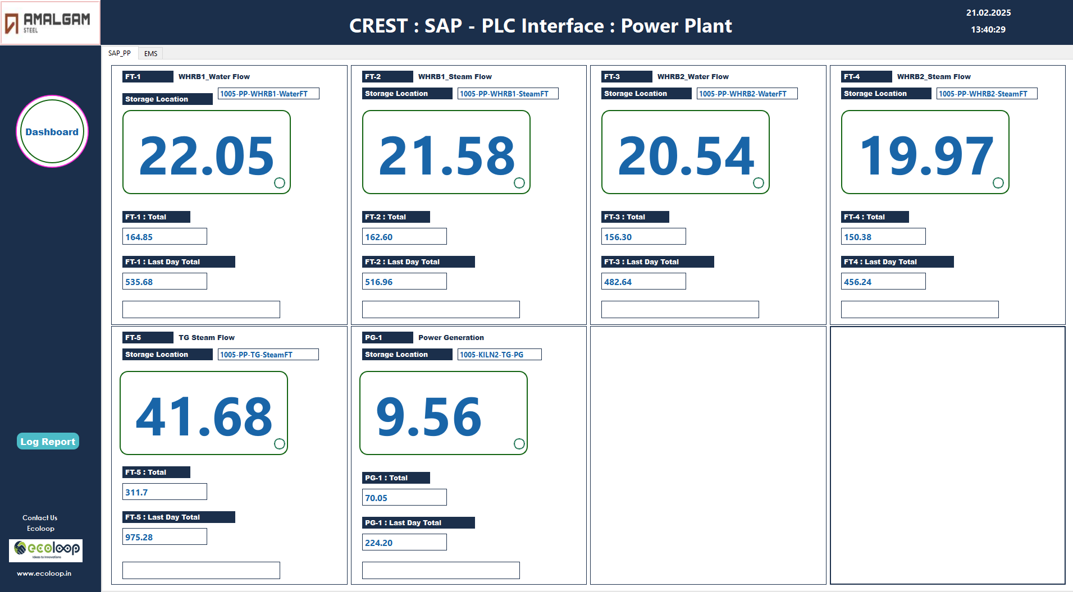Click the circular Dashboard navigation icon

(x=51, y=131)
